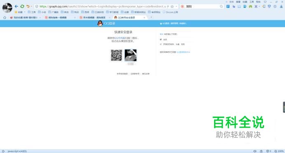Click the orange undo-close arrow icon

pyautogui.click(x=28, y=6)
